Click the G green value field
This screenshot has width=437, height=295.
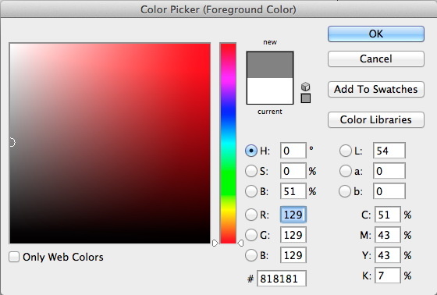pos(293,235)
